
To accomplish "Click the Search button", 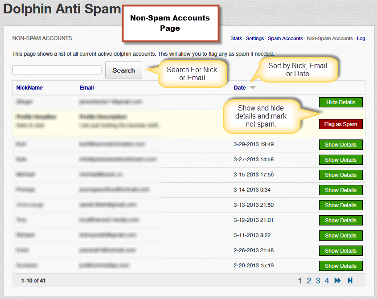I will pyautogui.click(x=123, y=70).
